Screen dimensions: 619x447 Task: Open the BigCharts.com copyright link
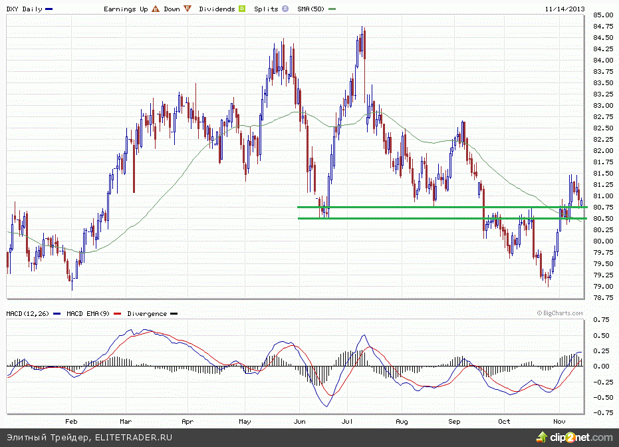(560, 311)
